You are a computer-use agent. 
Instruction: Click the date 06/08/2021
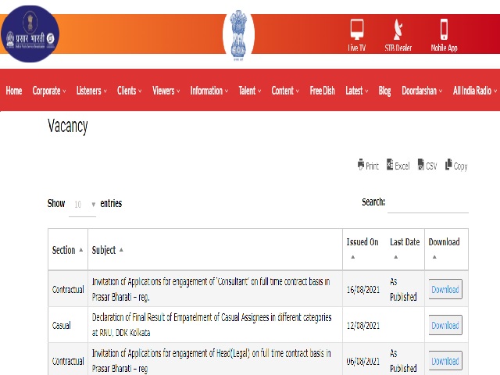pos(363,361)
